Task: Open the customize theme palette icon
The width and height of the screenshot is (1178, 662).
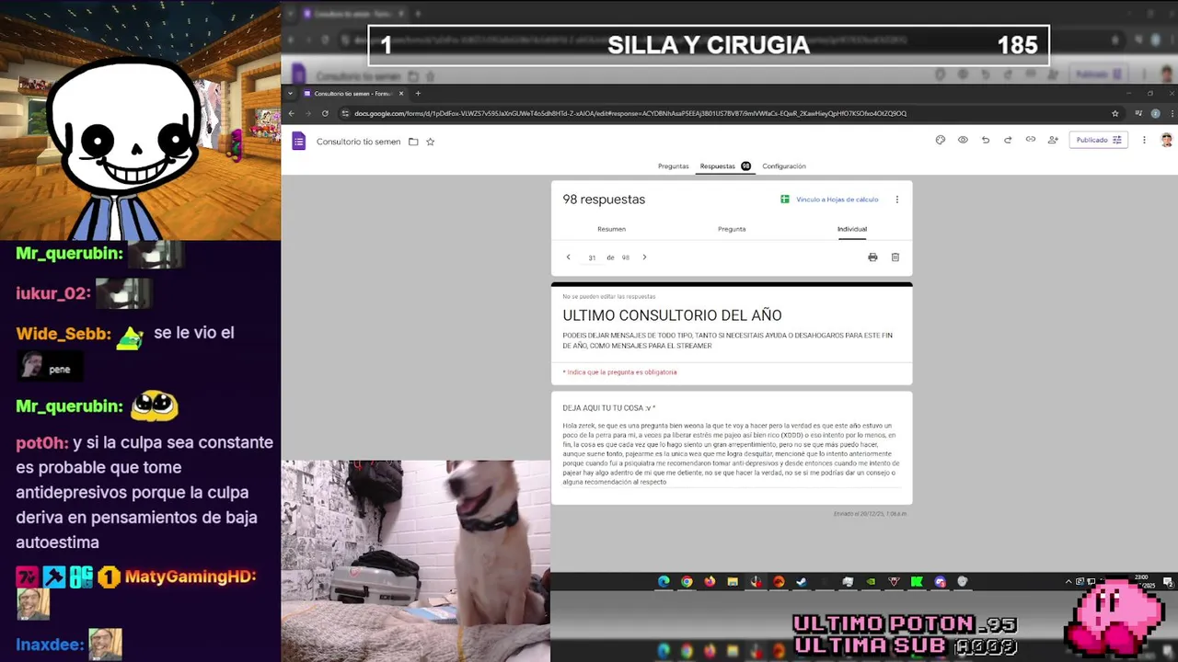Action: (940, 140)
